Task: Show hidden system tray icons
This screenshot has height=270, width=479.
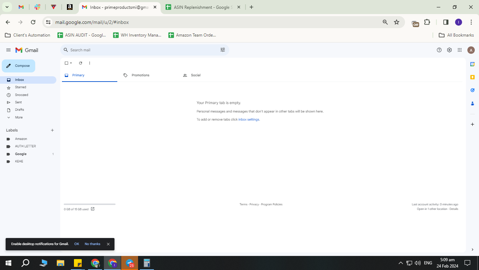Action: pyautogui.click(x=400, y=263)
